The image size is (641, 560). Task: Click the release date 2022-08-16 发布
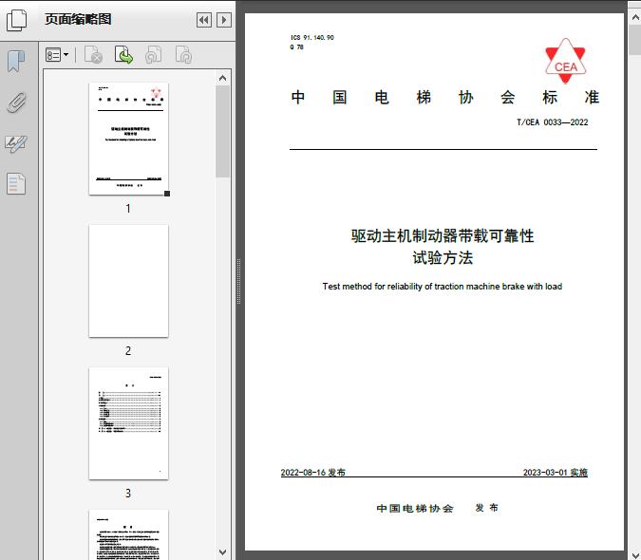pyautogui.click(x=313, y=472)
